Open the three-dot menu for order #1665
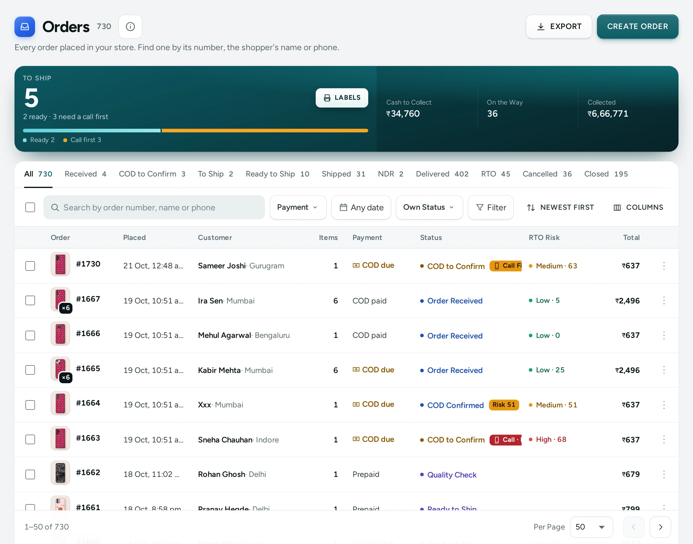 point(664,370)
